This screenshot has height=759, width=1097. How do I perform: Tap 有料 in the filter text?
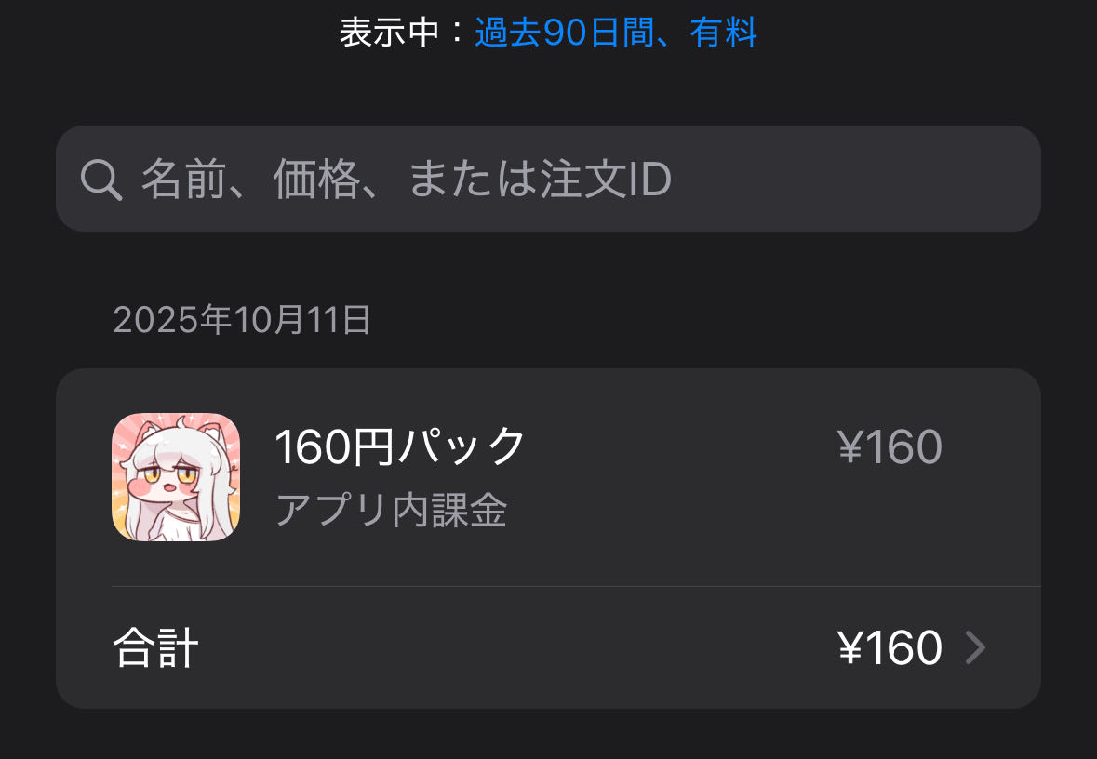pos(723,33)
